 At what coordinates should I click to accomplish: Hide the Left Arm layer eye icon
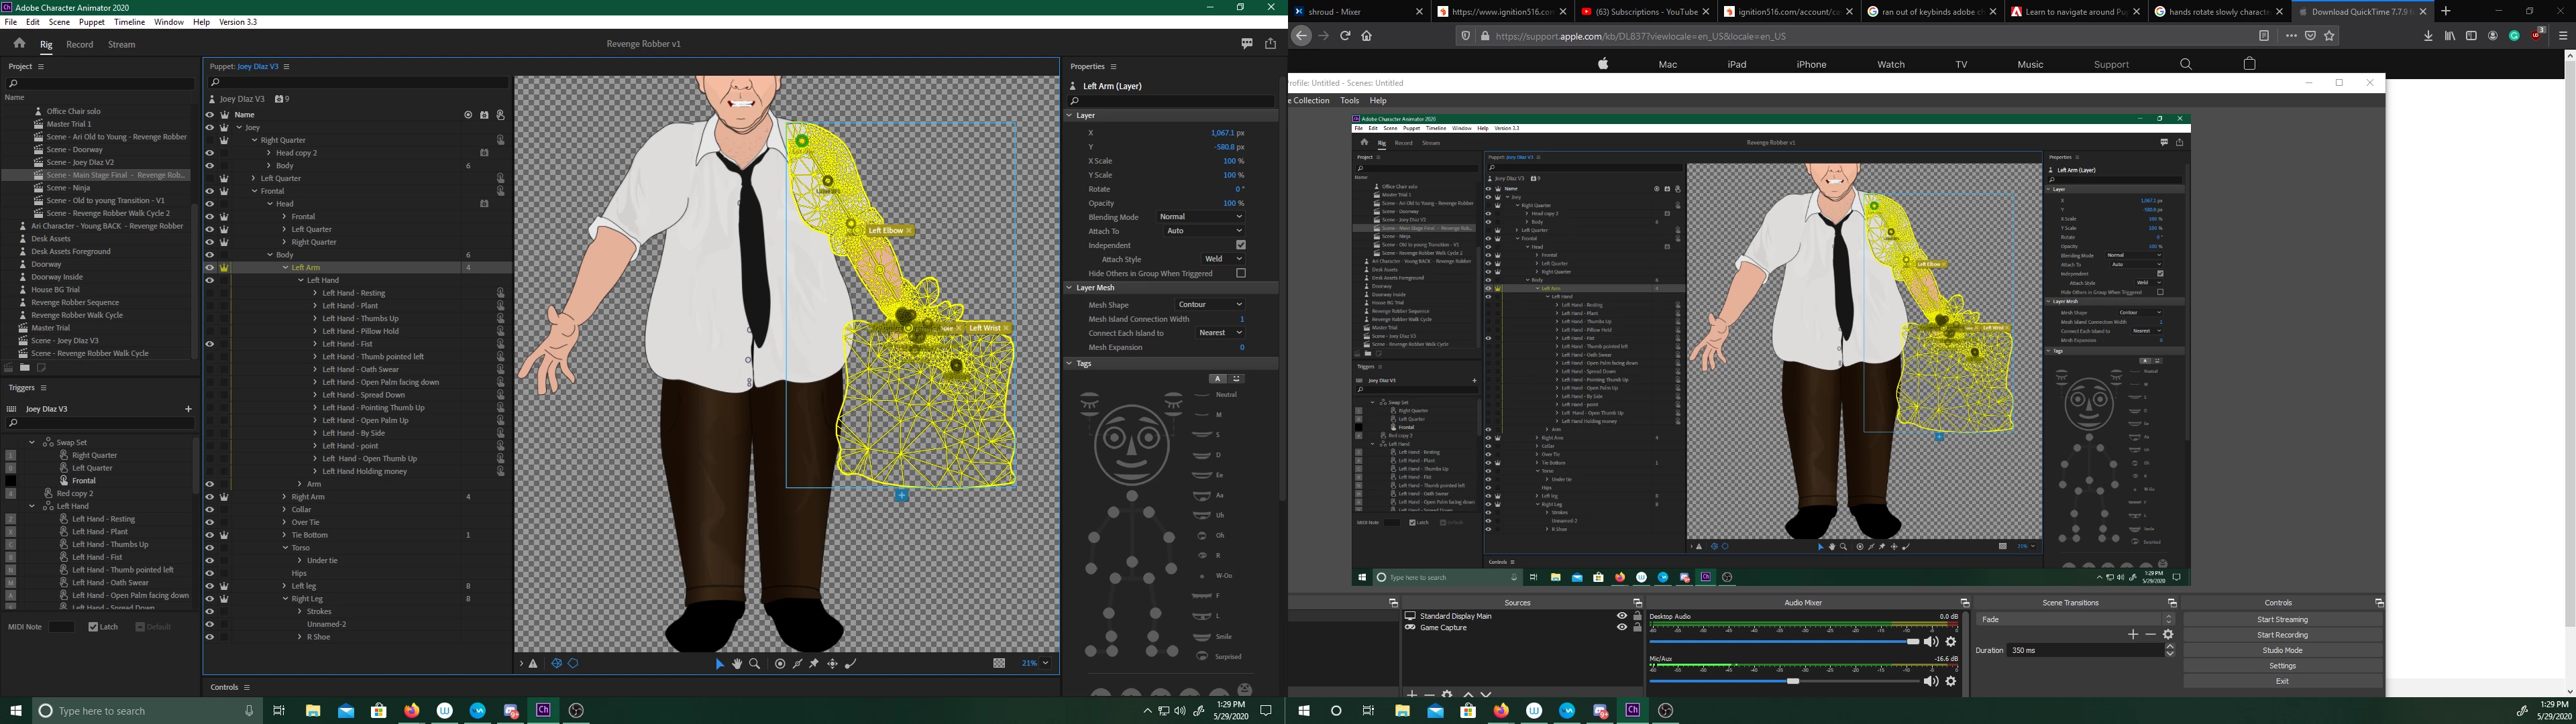(x=209, y=268)
